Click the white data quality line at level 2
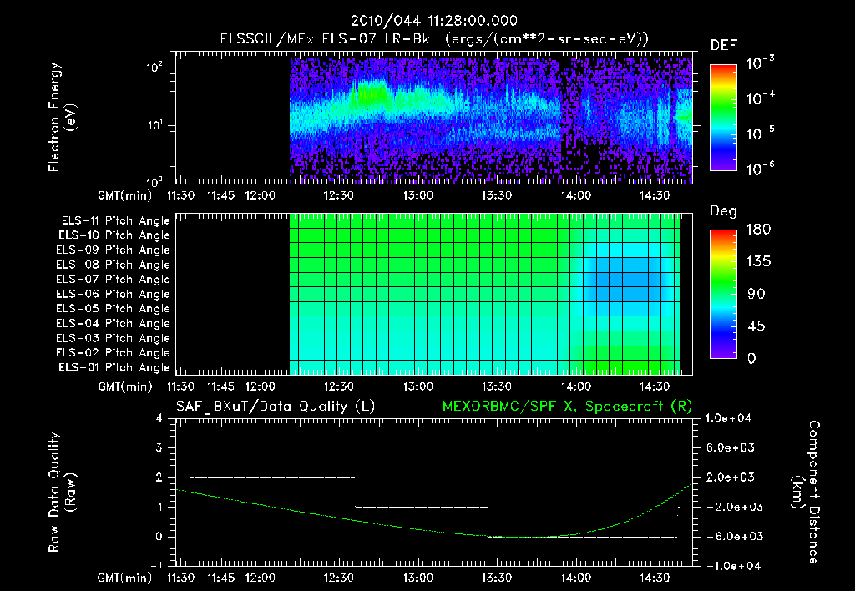Screen dimensions: 855x591 click(x=272, y=477)
